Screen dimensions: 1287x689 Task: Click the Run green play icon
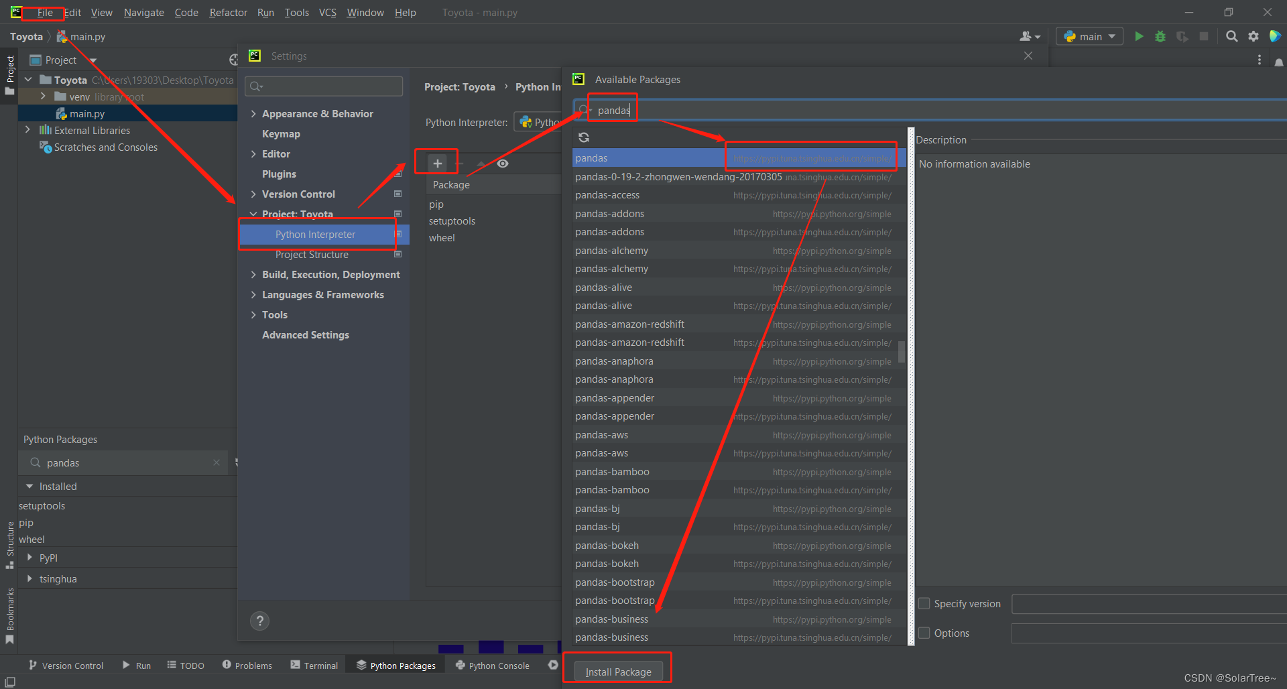click(x=1139, y=36)
